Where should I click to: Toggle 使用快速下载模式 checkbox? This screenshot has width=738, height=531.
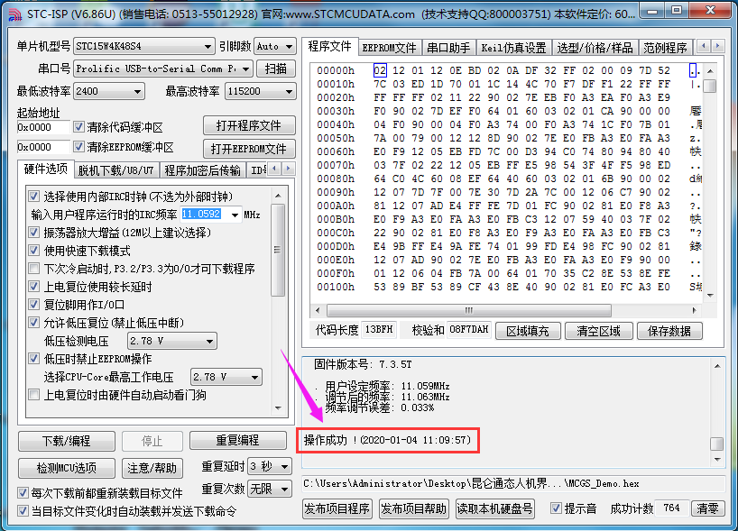34,251
